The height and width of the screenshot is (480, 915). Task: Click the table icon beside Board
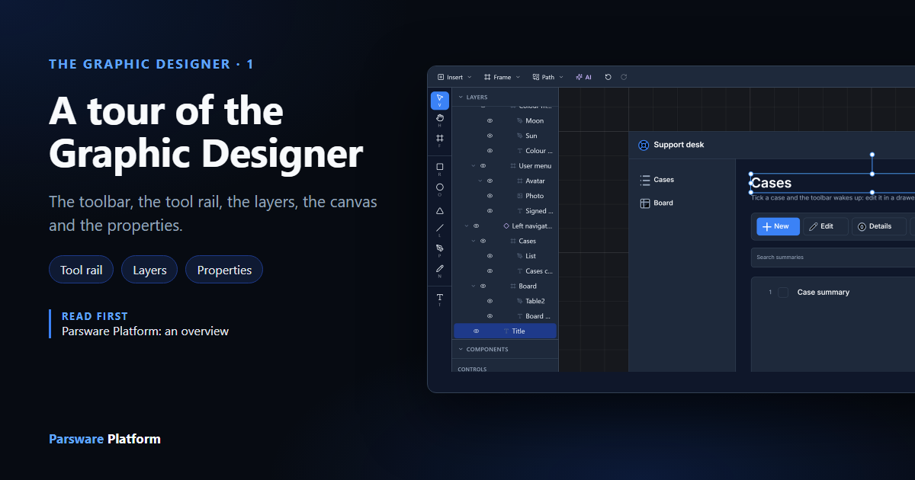(x=645, y=203)
